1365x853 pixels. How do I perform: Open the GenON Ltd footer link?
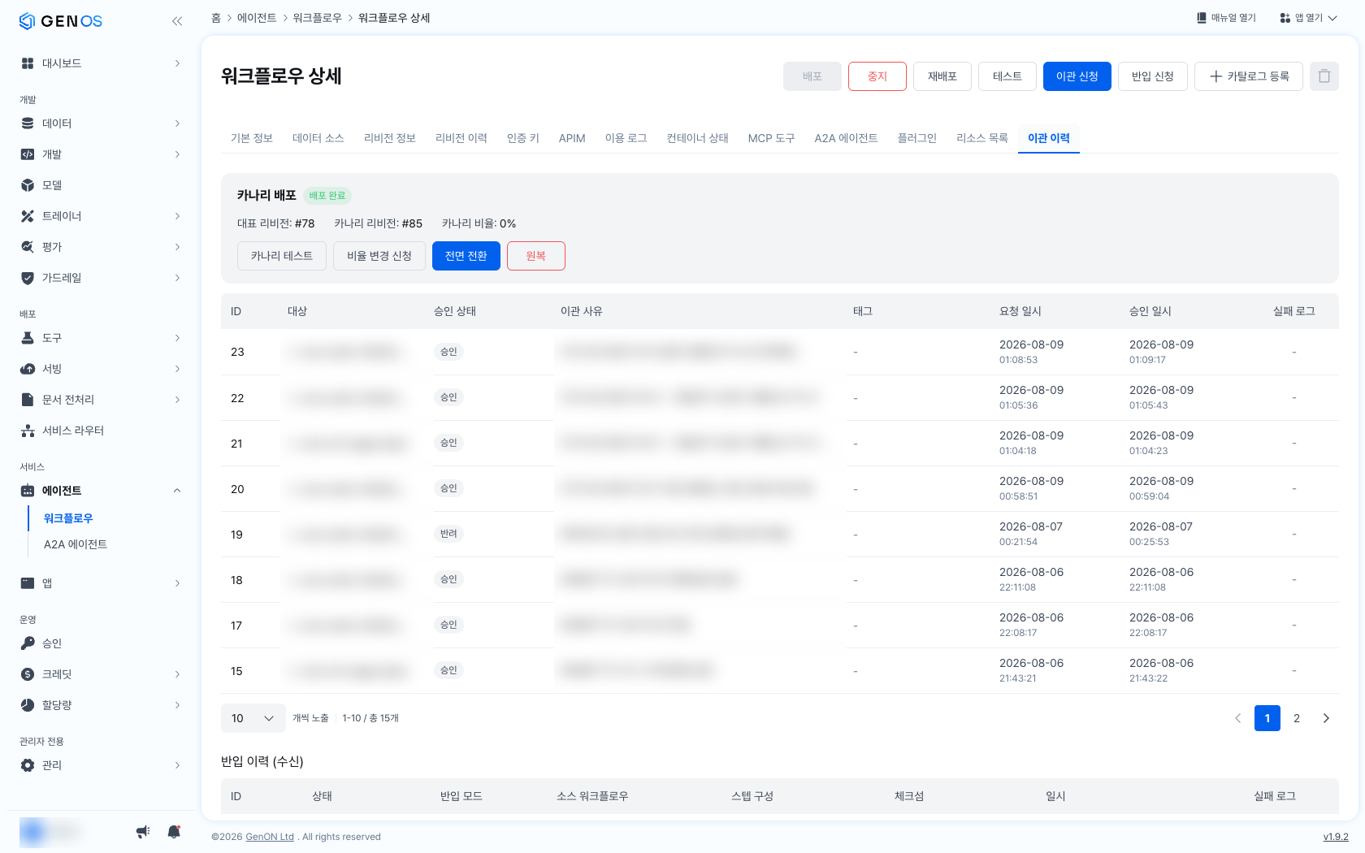pyautogui.click(x=270, y=837)
